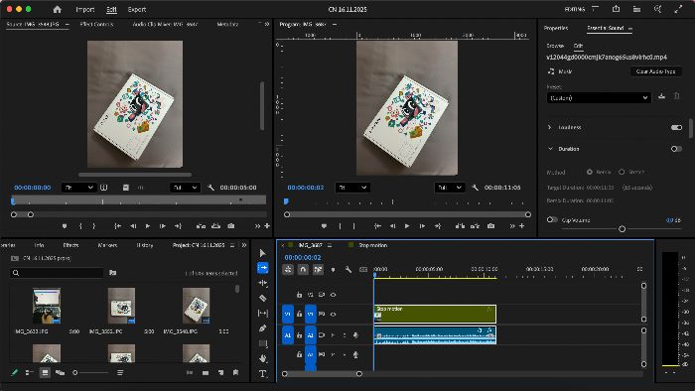Expand the Loudness section

tap(550, 127)
